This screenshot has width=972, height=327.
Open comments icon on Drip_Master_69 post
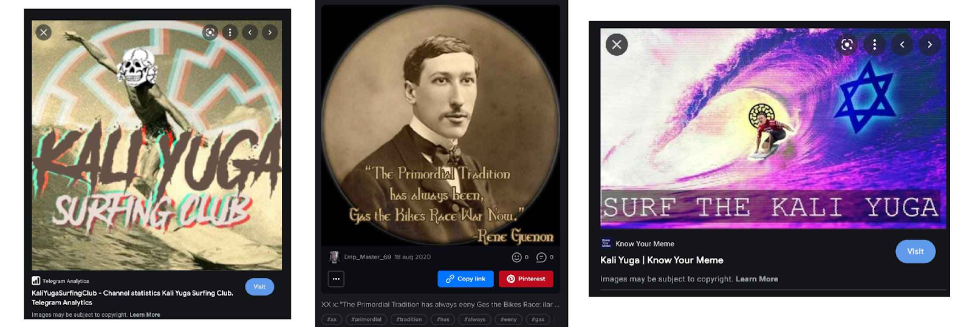[541, 257]
